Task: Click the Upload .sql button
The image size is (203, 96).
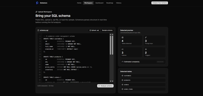Action: [94, 30]
